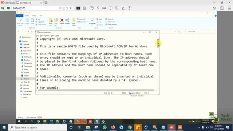Click Select none in the Explorer ribbon
Viewport: 233px width, 131px height.
point(110,22)
